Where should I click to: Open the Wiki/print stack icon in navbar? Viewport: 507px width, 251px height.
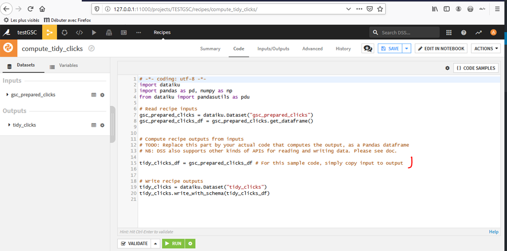click(x=109, y=32)
